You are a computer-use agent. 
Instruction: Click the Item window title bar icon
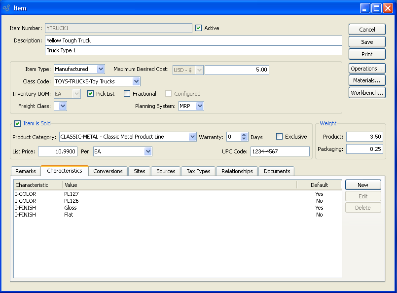(6, 8)
